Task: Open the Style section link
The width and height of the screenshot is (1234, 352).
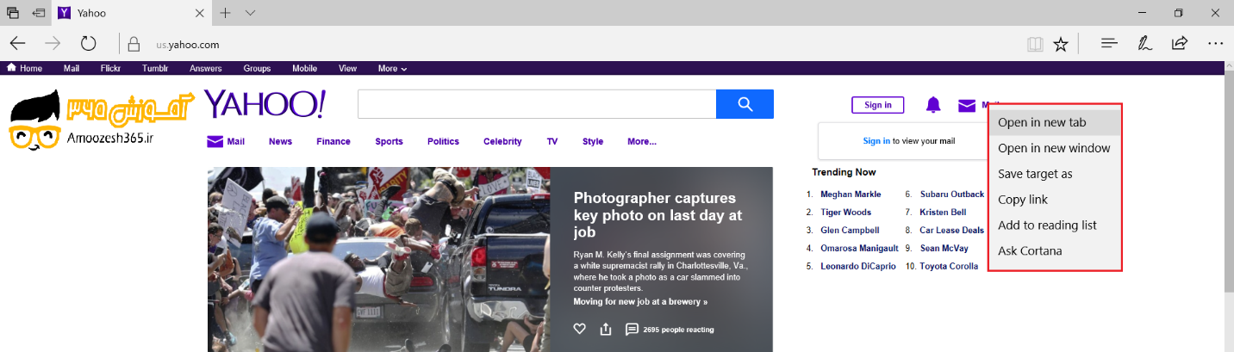Action: 593,141
